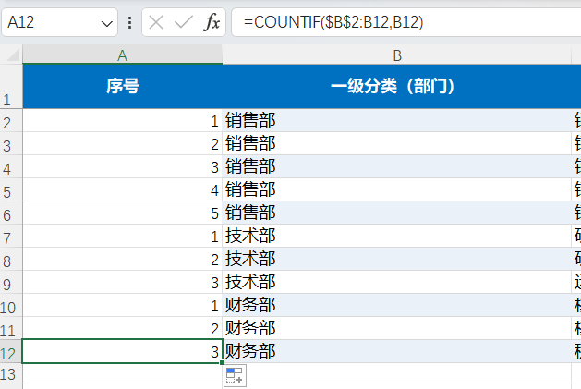Open the Name Box dropdown arrow
Screen dimensions: 581x389
107,24
